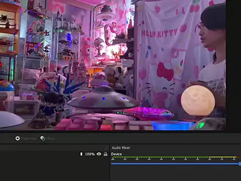This screenshot has width=241, height=181.
Task: Click the 100% label in source row
Action: coord(90,154)
